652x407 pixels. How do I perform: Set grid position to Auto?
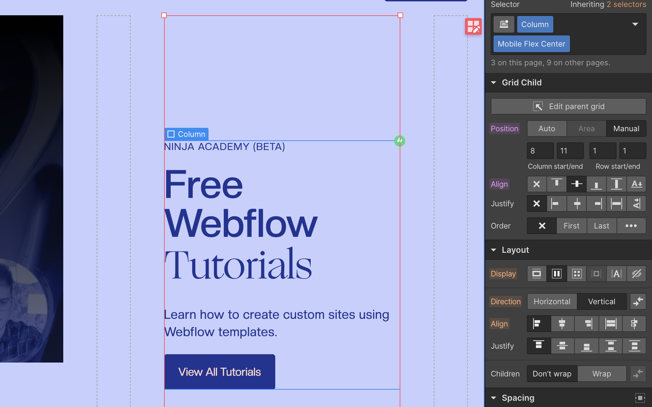pyautogui.click(x=547, y=128)
